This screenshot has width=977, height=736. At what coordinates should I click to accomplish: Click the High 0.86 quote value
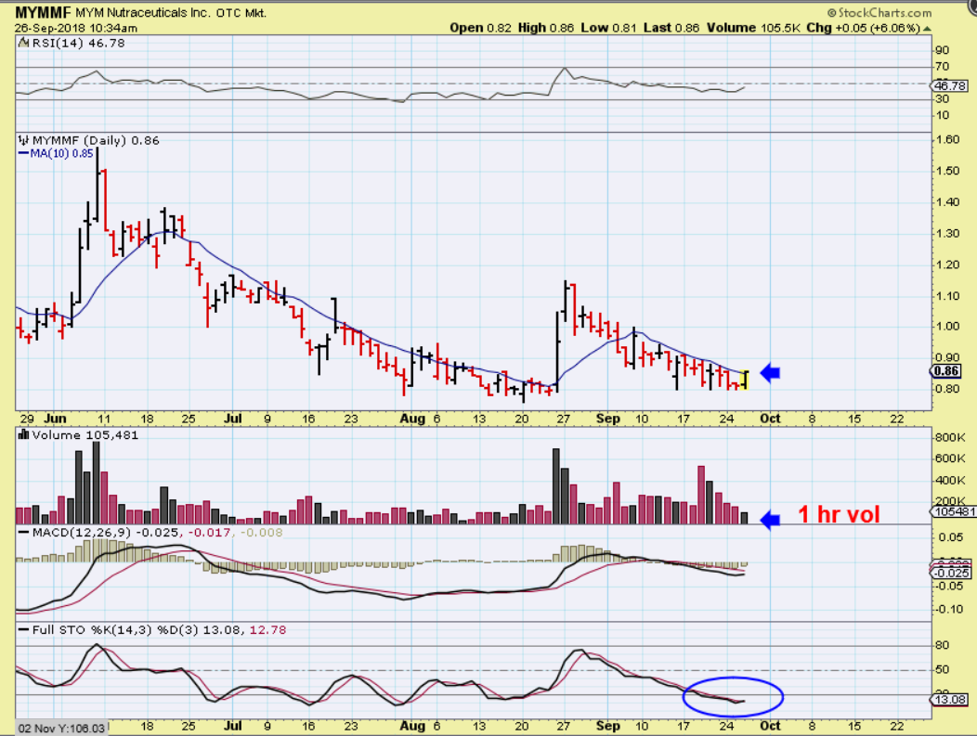pyautogui.click(x=545, y=28)
